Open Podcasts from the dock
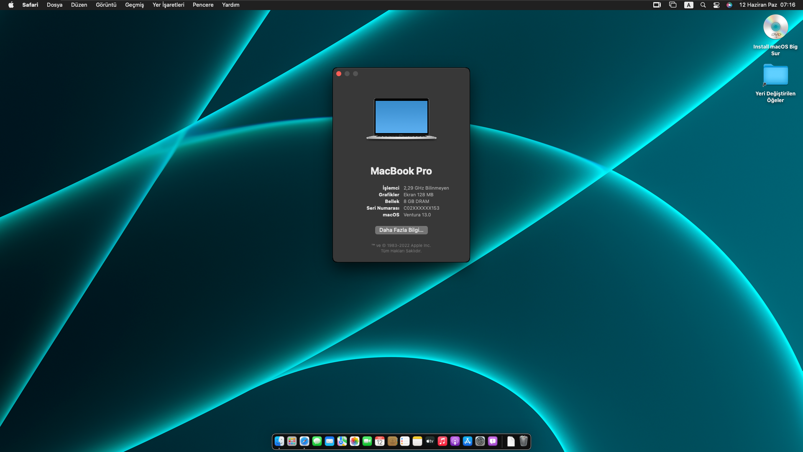The image size is (803, 452). [455, 441]
